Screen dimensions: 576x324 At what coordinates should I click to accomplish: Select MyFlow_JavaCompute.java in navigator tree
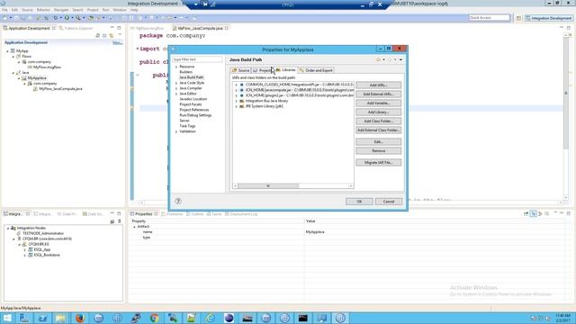click(60, 89)
